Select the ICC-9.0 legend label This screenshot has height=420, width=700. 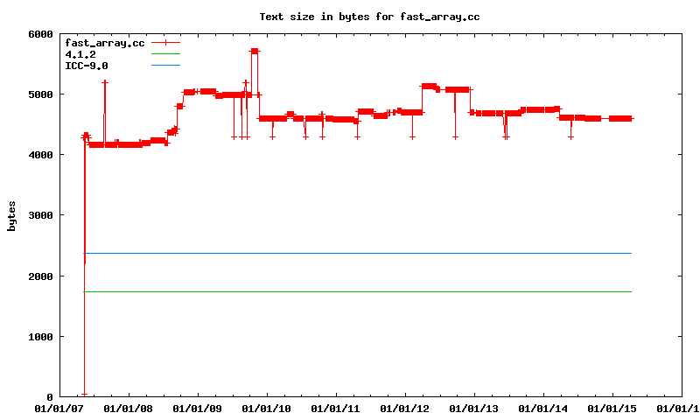coord(86,66)
